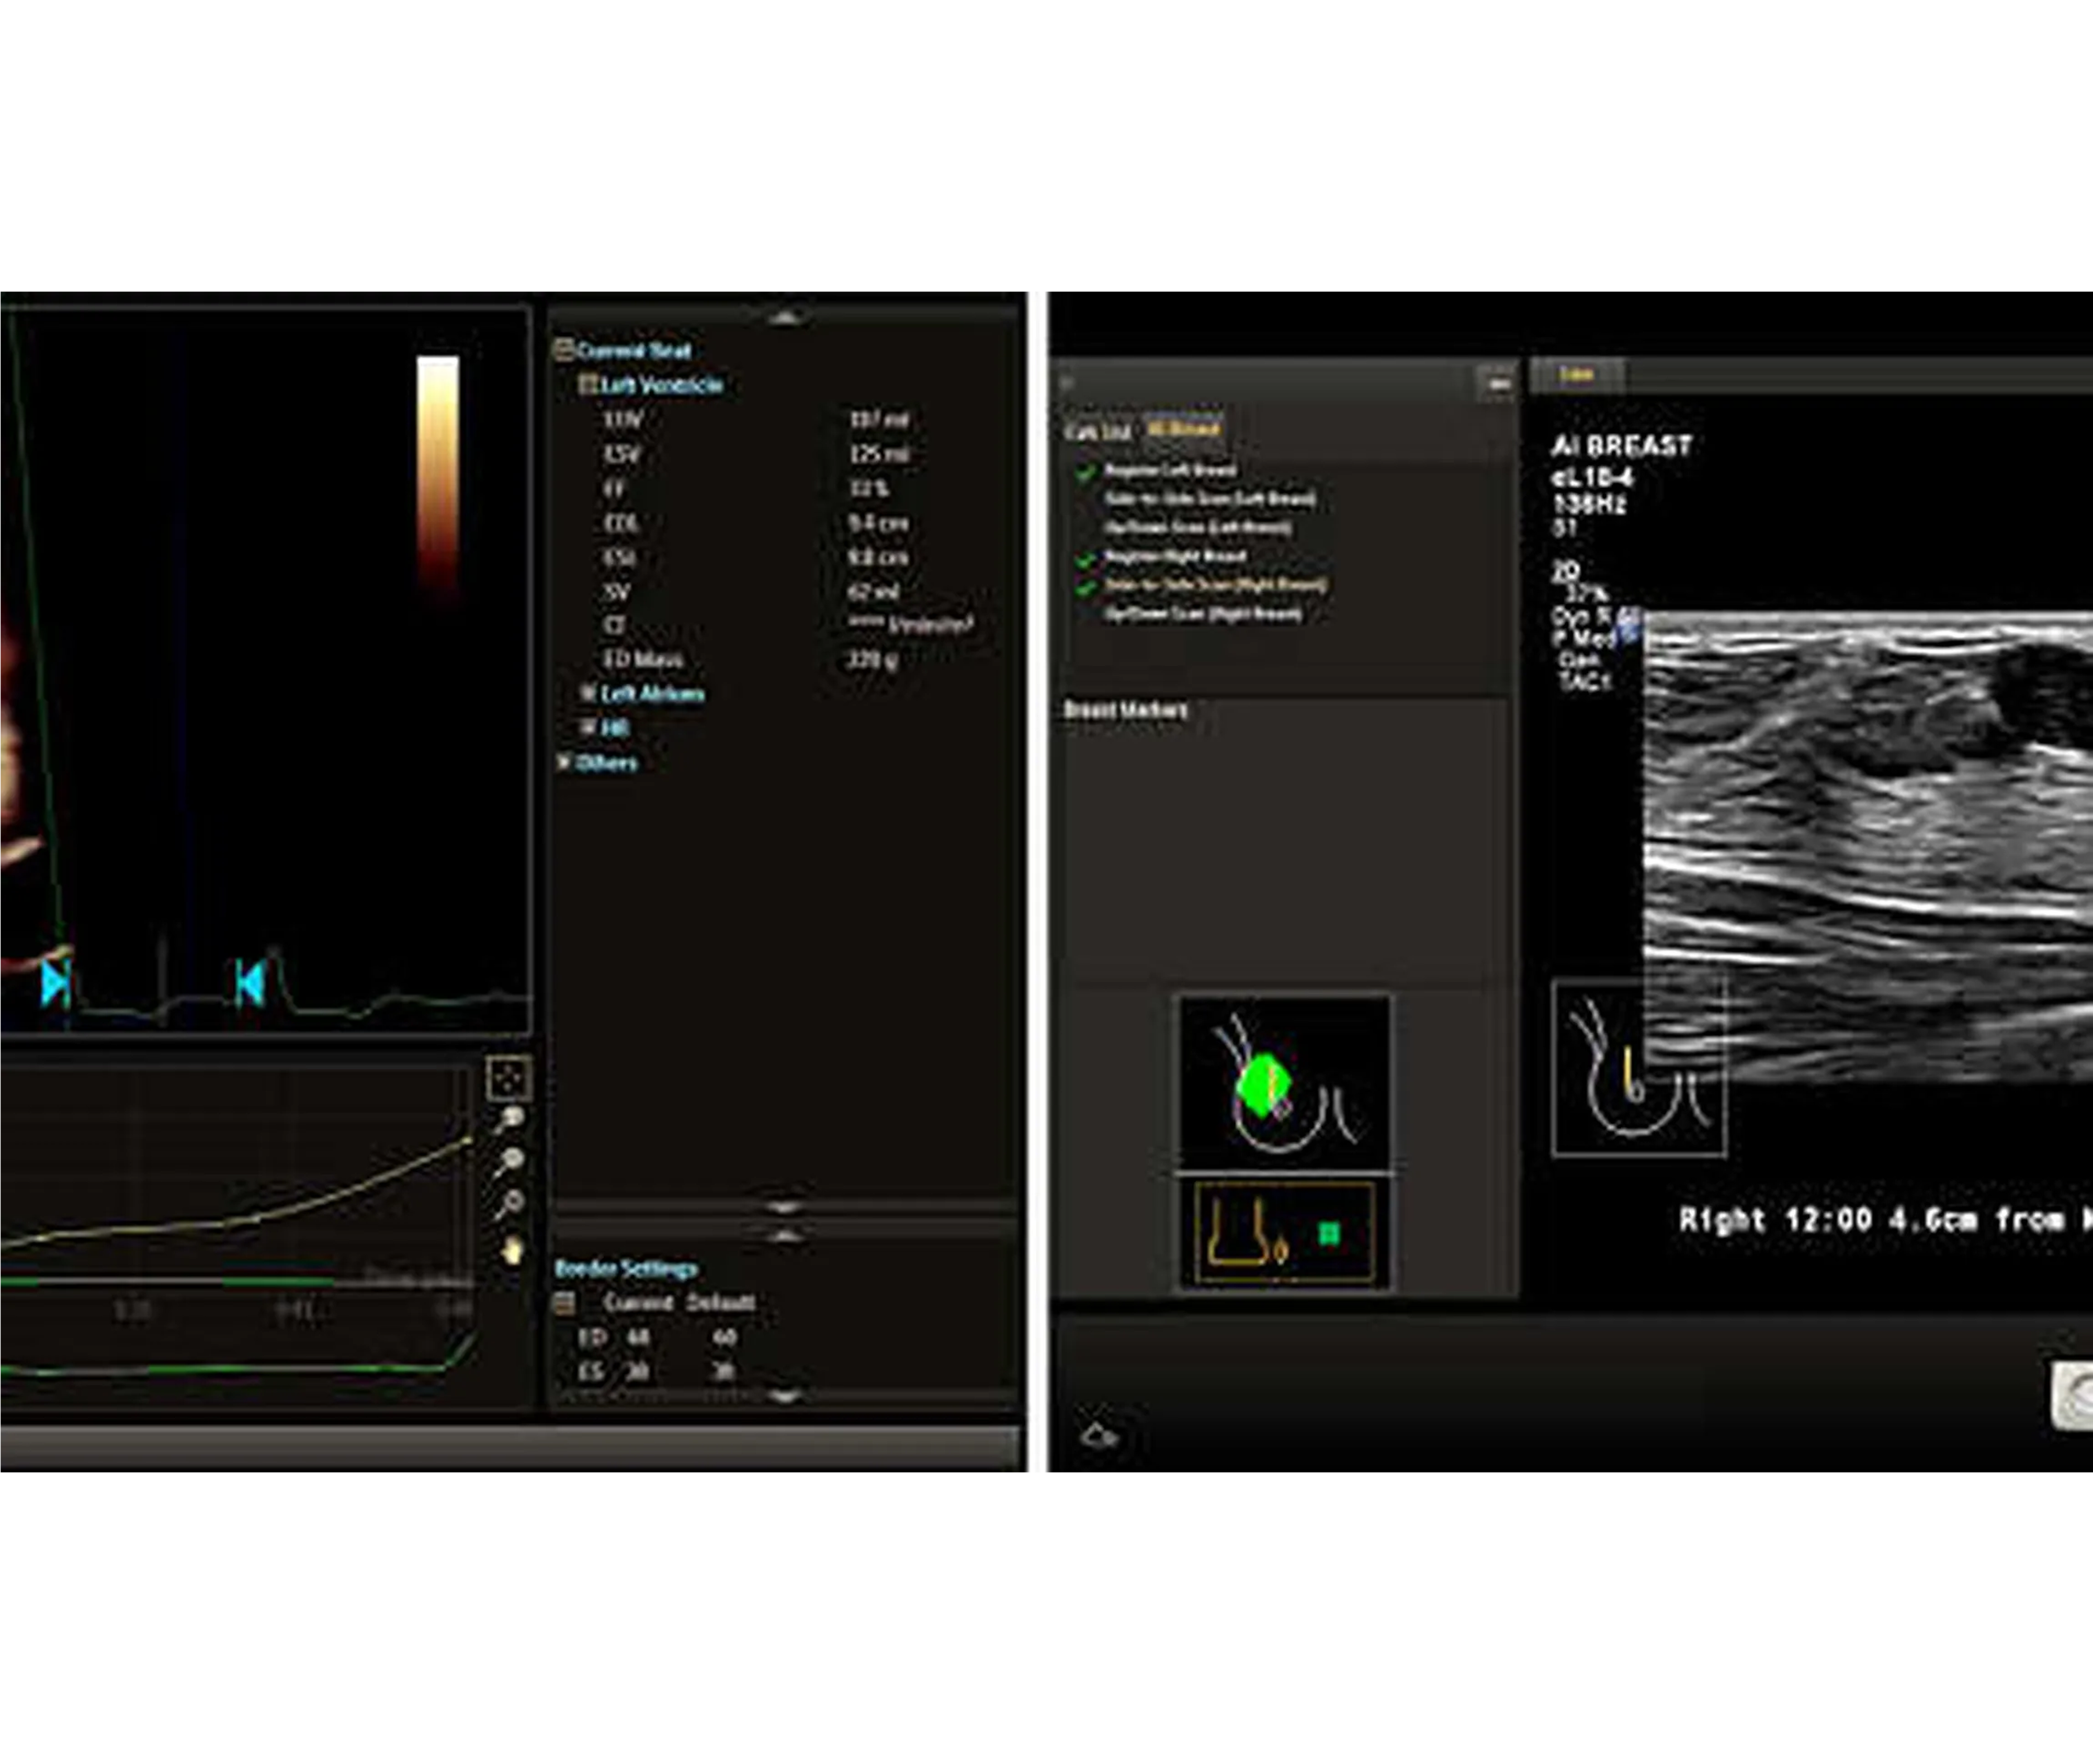This screenshot has width=2093, height=1764.
Task: Click the up arrow at top of measurements panel
Action: (785, 318)
